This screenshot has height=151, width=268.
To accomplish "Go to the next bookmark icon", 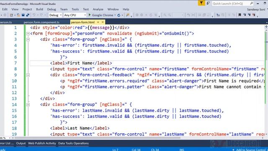I will pos(249,15).
